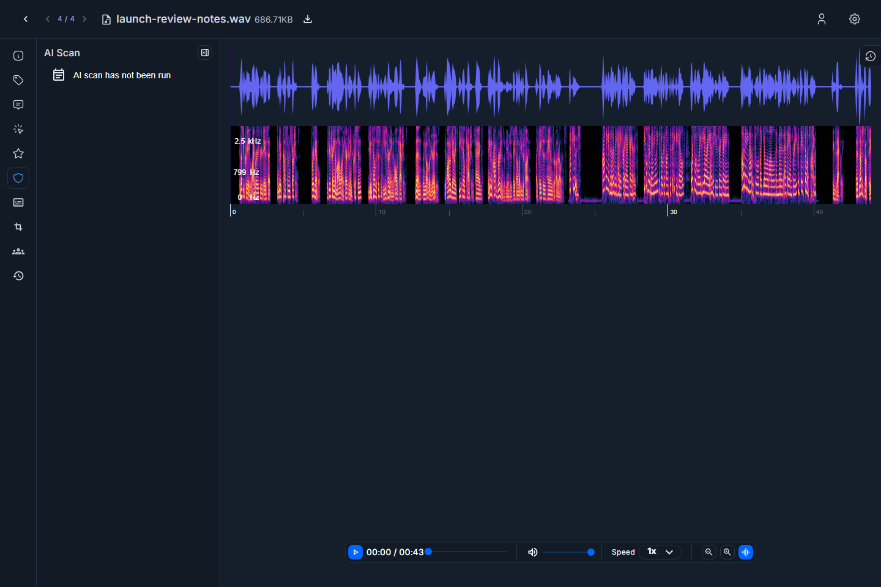
Task: Click the 799 Hz frequency label
Action: click(x=246, y=172)
